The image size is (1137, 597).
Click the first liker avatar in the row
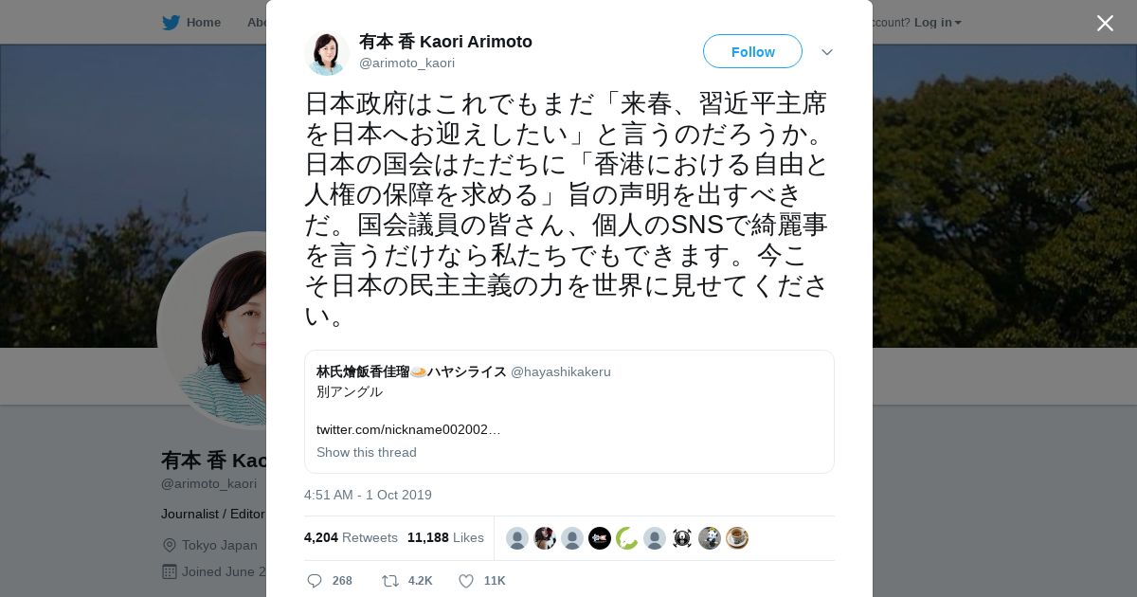coord(517,538)
